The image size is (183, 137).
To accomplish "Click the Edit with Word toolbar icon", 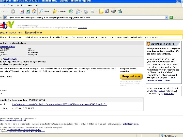I will [93, 11].
